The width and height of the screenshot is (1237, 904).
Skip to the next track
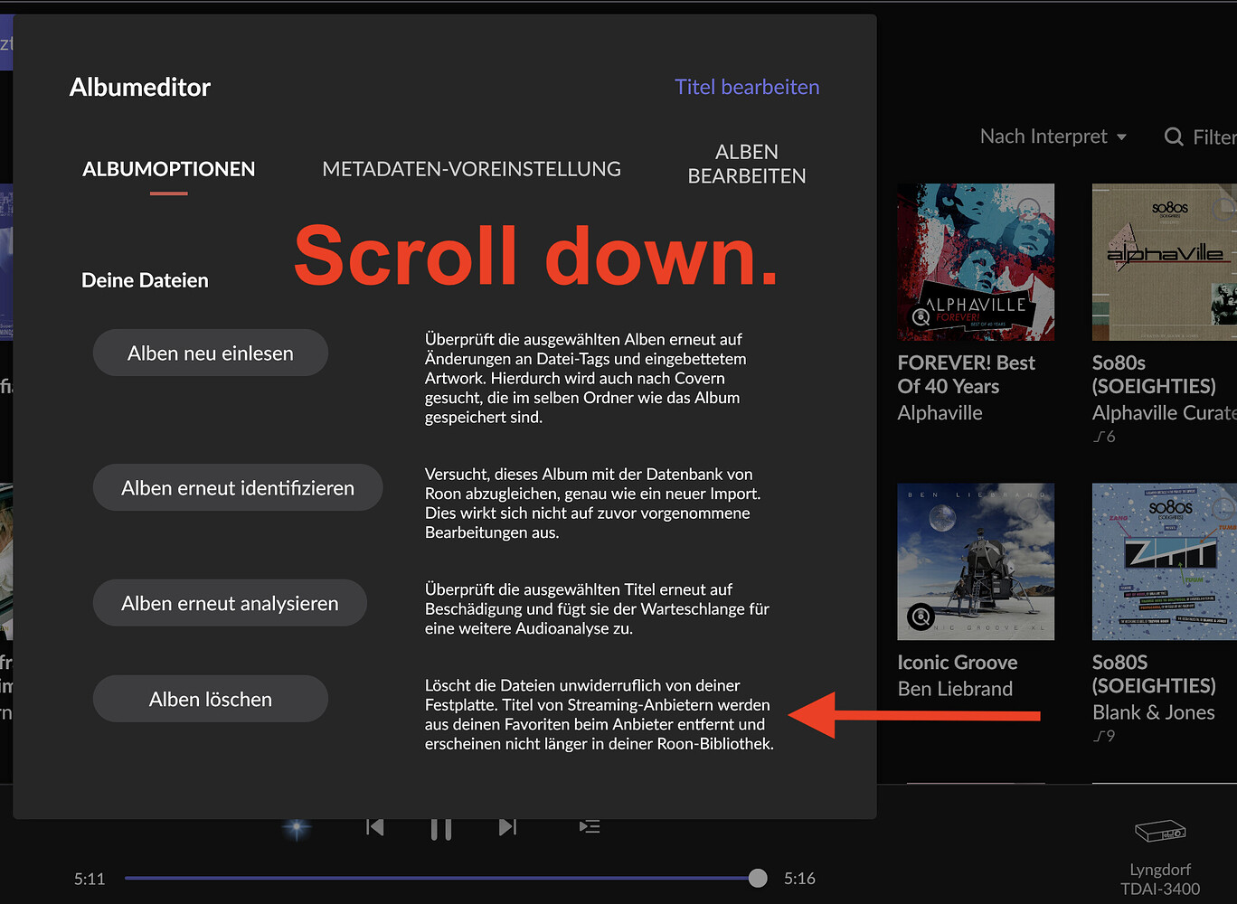click(507, 827)
